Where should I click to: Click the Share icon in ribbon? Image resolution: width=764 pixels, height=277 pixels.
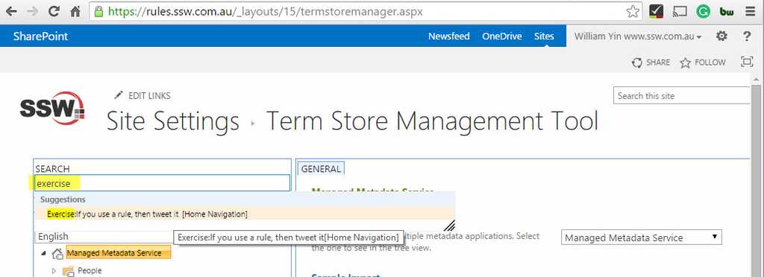tap(636, 63)
